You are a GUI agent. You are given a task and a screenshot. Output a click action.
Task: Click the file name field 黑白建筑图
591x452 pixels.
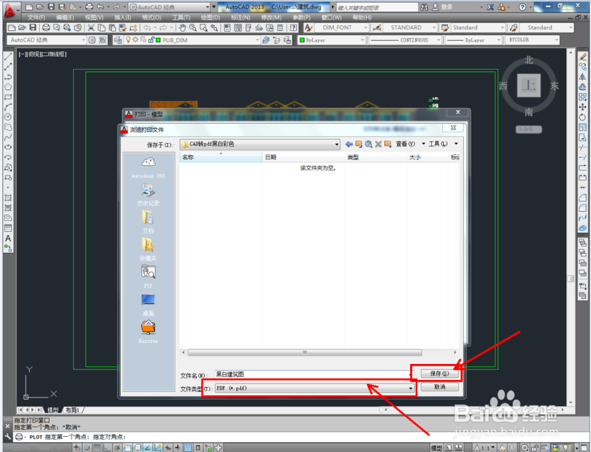tap(314, 375)
